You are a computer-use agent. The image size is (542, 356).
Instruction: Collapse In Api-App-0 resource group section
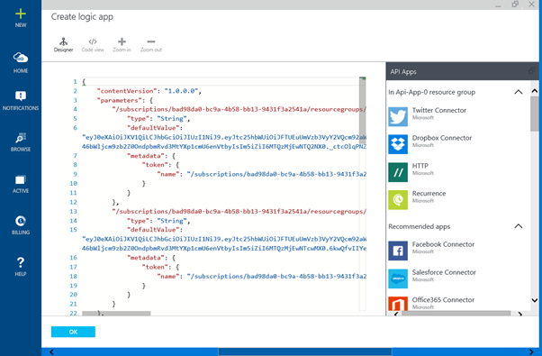pos(519,92)
